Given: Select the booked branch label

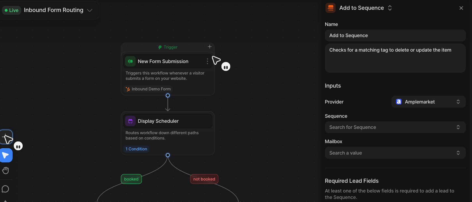Looking at the screenshot, I should point(131,179).
